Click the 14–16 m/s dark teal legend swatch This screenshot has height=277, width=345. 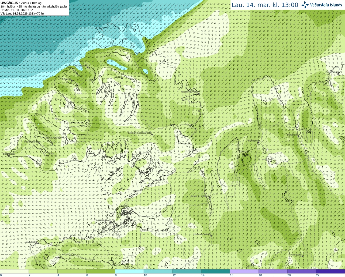[216, 271]
